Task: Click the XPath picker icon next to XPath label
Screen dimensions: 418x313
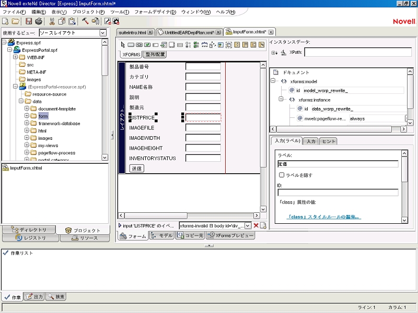Action: tap(283, 53)
